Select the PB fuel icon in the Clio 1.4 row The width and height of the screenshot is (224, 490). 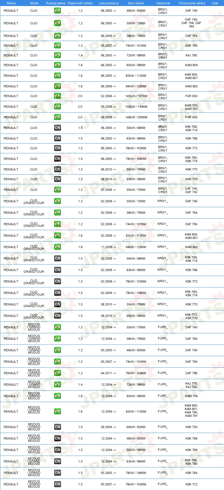tap(57, 55)
